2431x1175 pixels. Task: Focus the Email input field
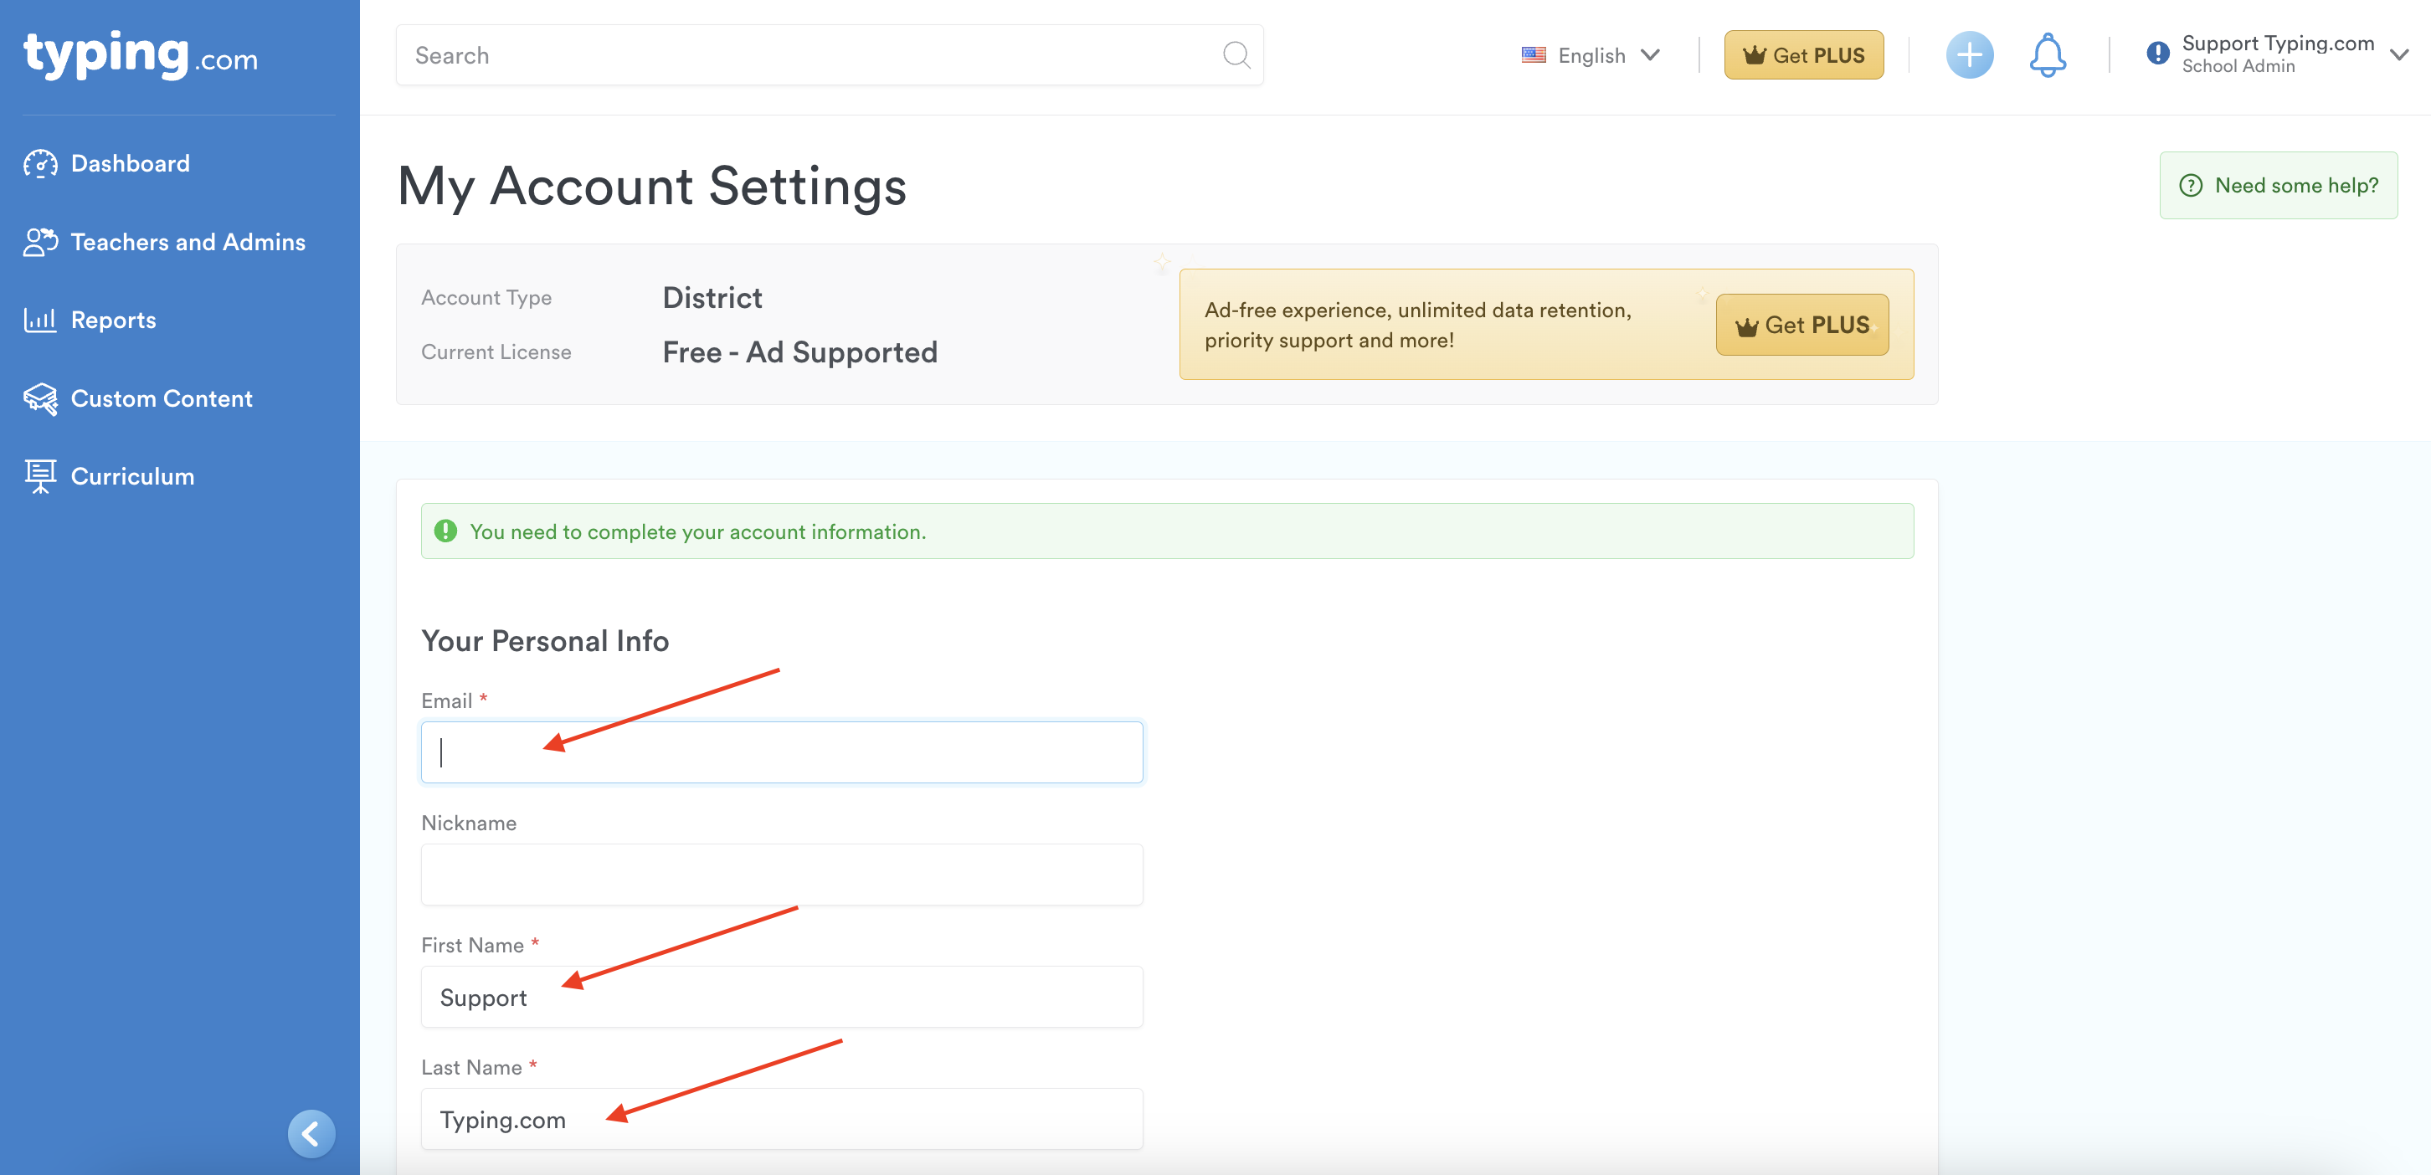[x=781, y=752]
